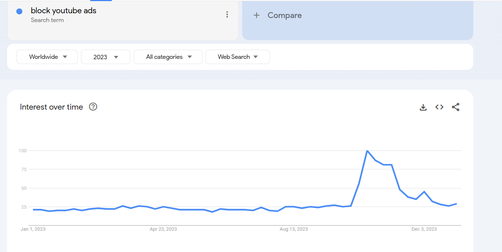Click the 75 value on the y-axis
The height and width of the screenshot is (252, 502).
click(x=24, y=169)
